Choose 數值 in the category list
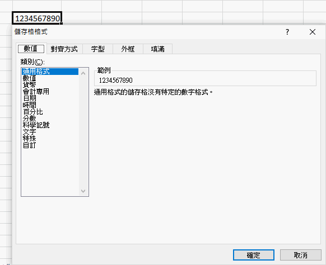Screen dimensions: 326x265 tap(29, 78)
